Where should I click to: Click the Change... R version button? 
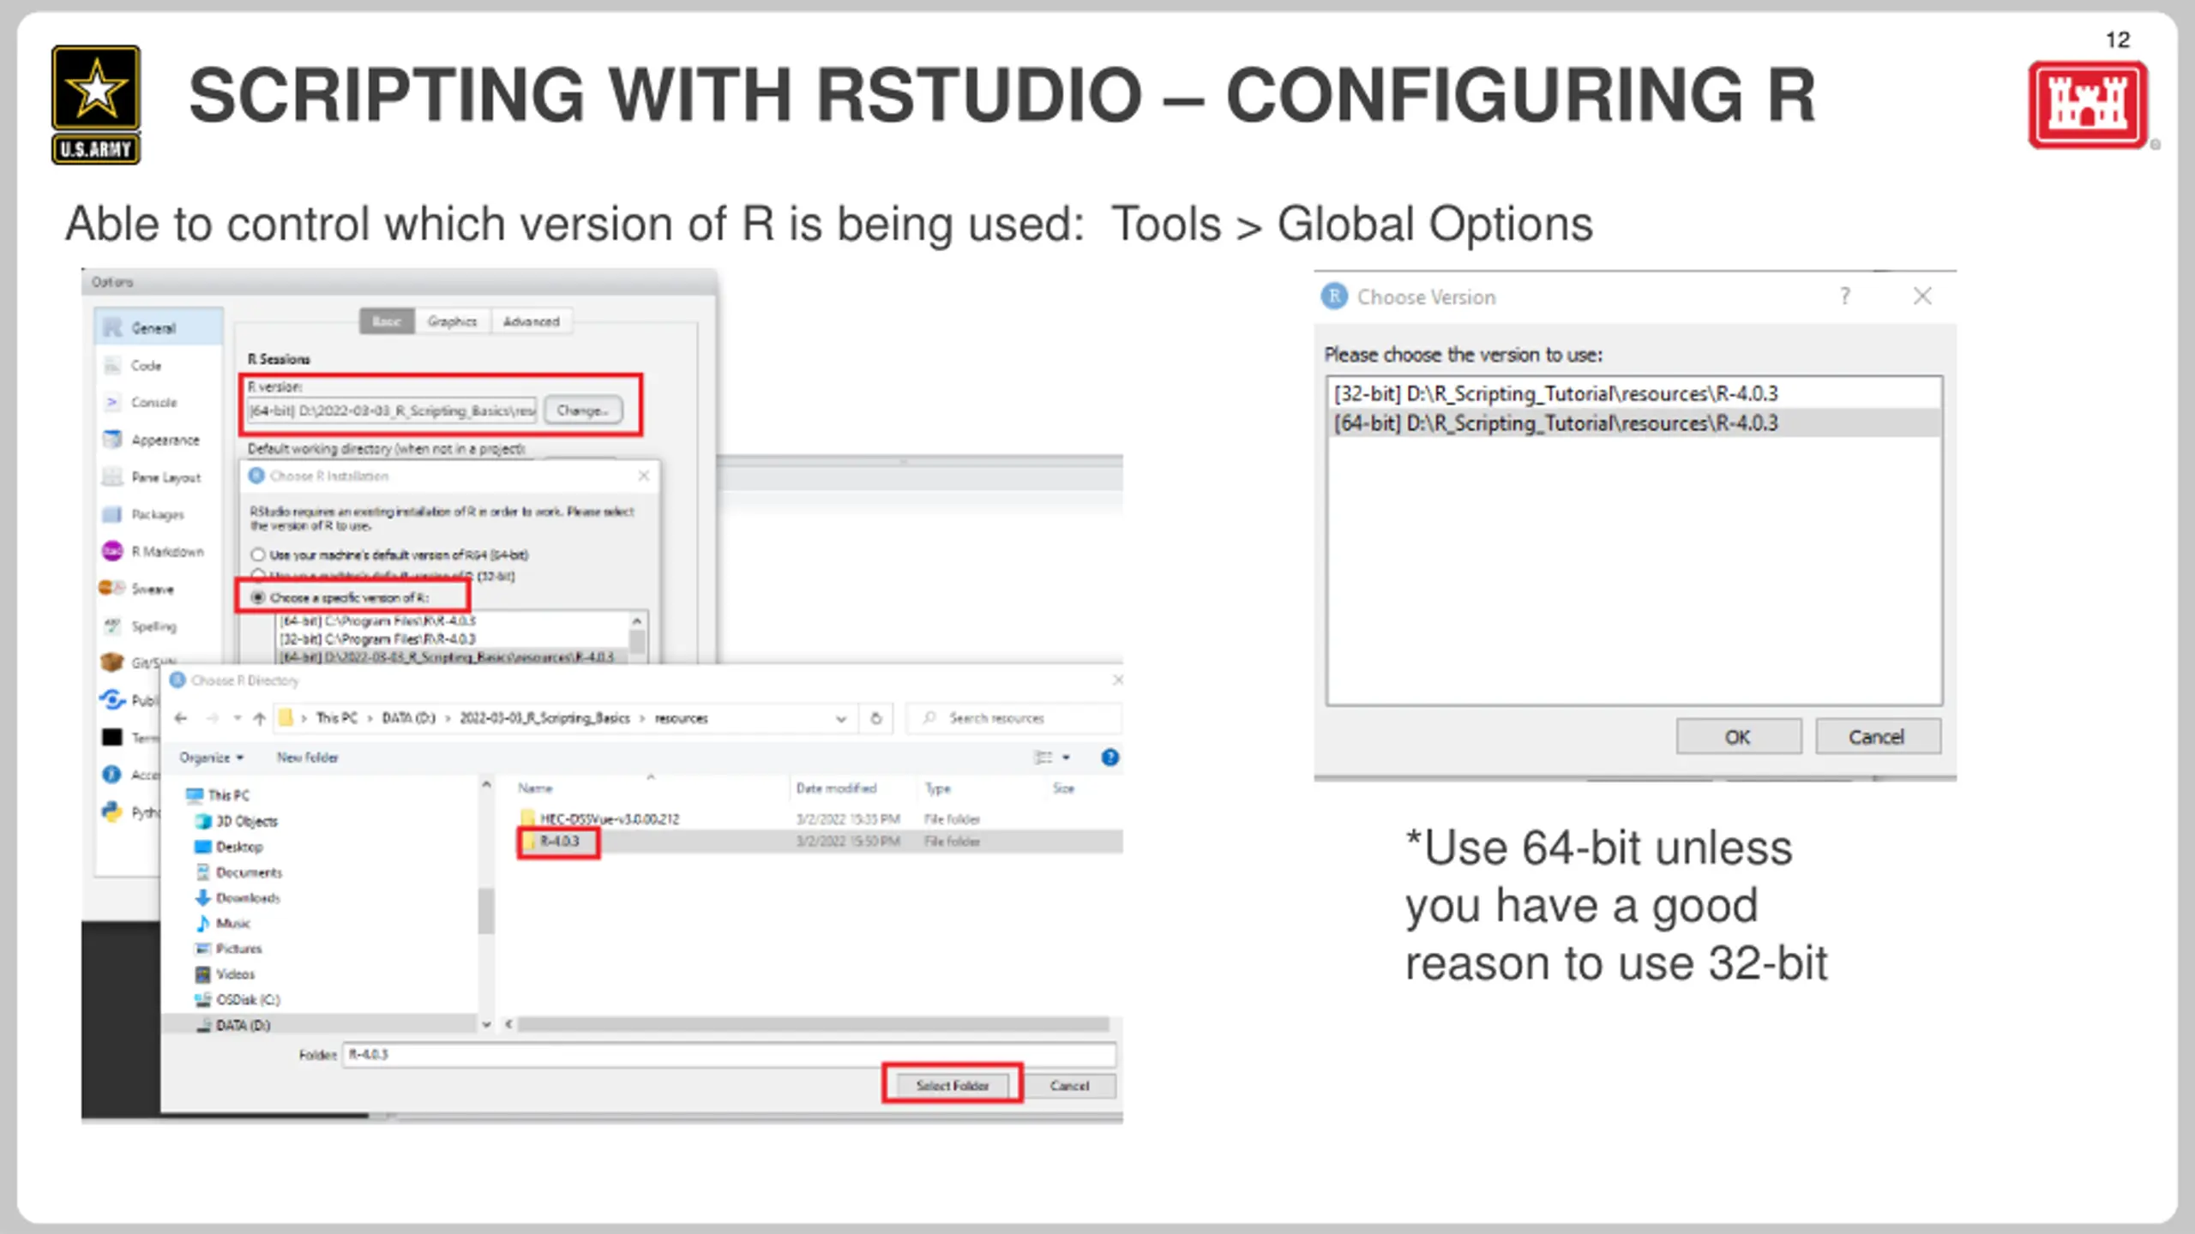(x=583, y=410)
